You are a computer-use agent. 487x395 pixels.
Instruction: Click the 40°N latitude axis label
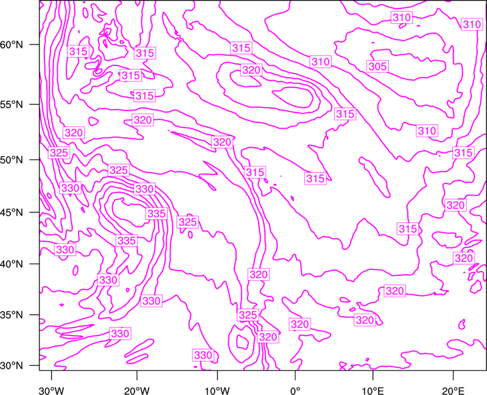[12, 264]
